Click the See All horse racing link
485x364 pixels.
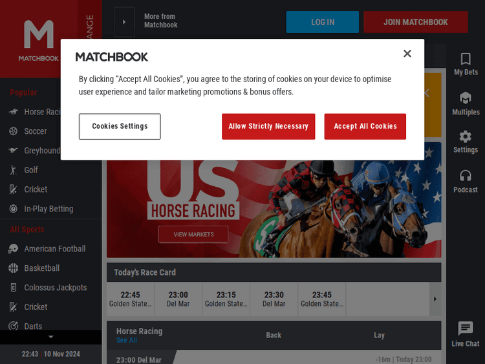127,341
